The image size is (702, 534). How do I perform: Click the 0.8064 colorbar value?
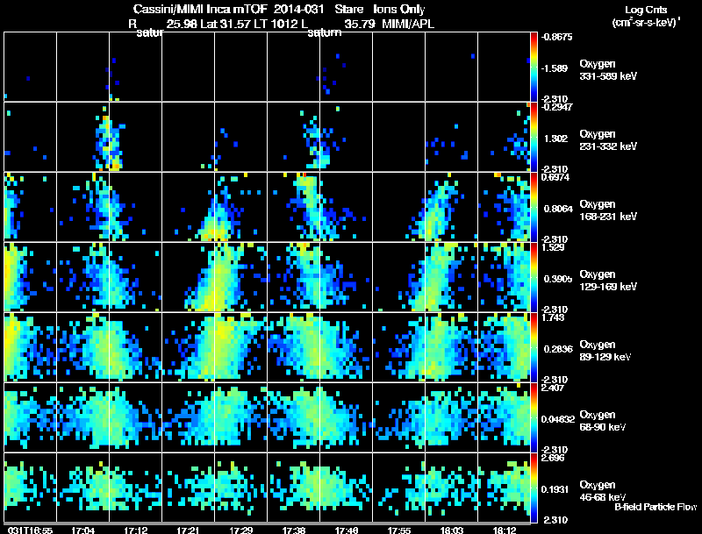[x=558, y=209]
